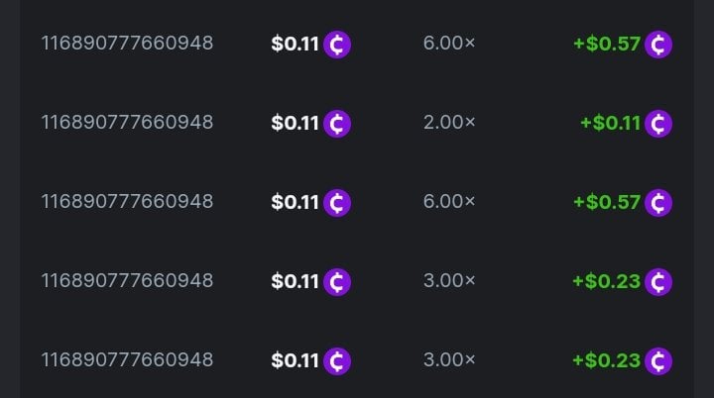Click the third row's bet amount coin icon
Image resolution: width=714 pixels, height=398 pixels.
[337, 203]
